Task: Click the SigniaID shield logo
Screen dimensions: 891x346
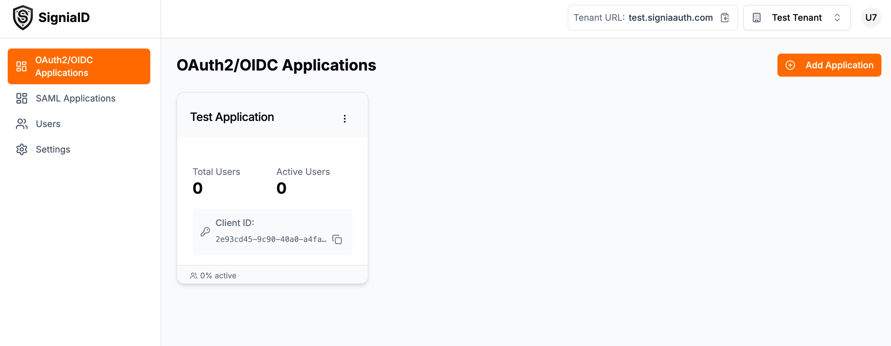Action: coord(22,17)
